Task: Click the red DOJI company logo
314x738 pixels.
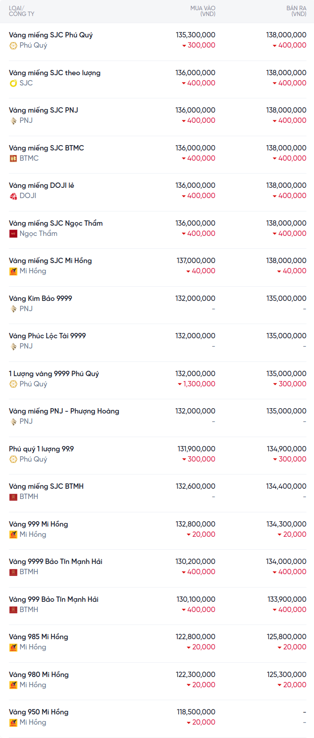Action: point(13,196)
